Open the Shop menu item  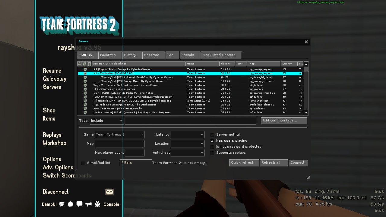[x=49, y=111]
